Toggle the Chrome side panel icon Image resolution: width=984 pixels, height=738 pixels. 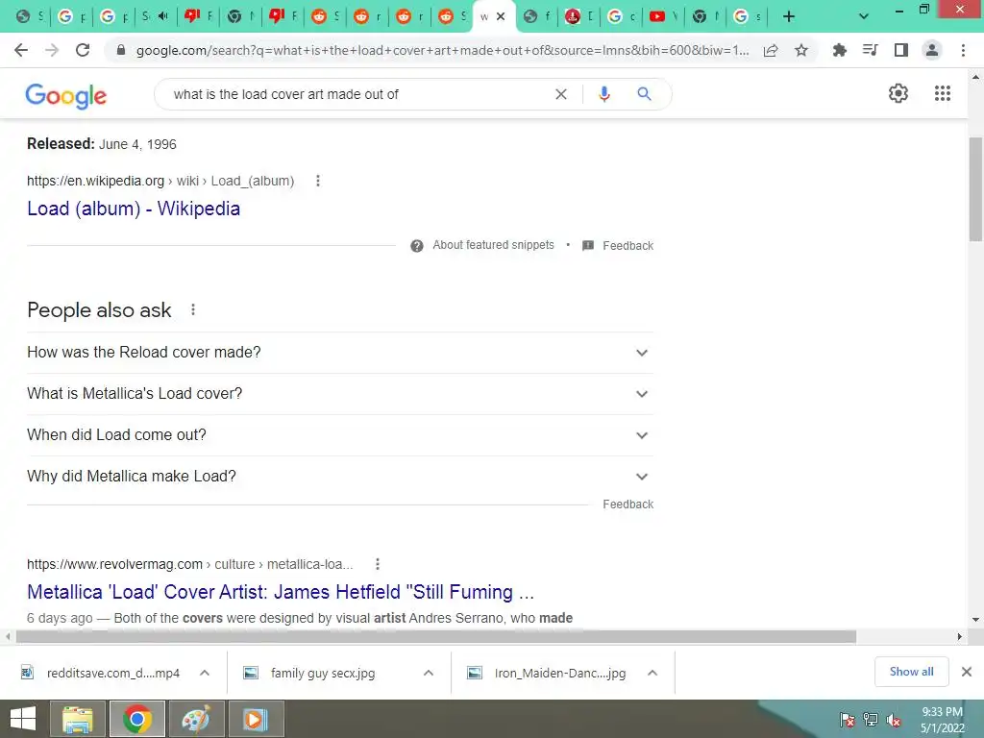(x=901, y=50)
